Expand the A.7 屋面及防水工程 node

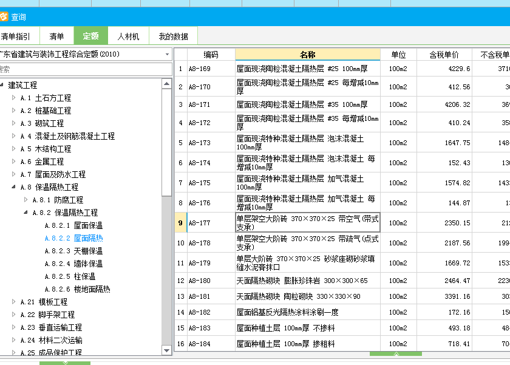click(x=13, y=174)
